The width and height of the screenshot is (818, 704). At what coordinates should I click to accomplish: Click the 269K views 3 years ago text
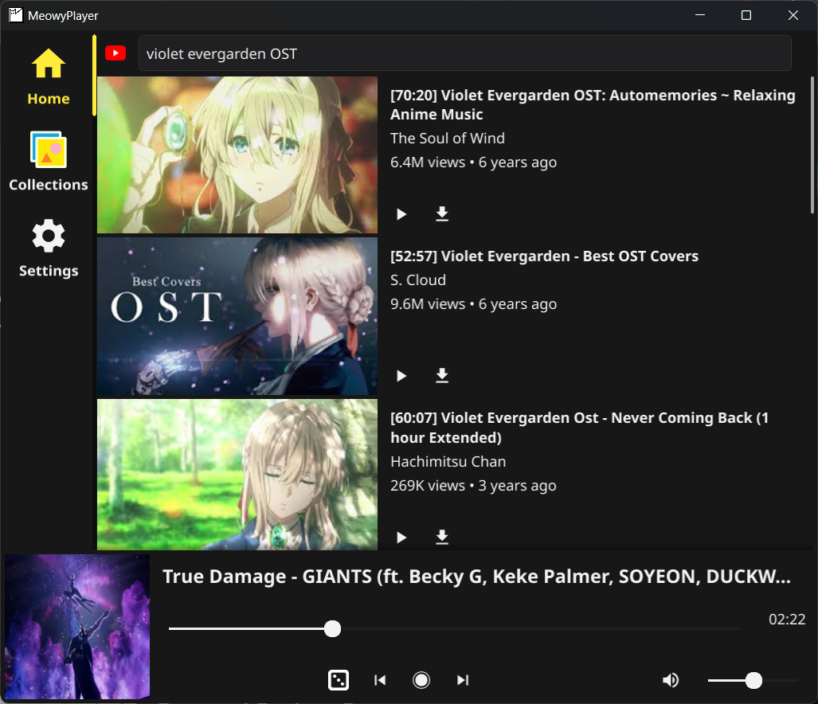pos(473,486)
